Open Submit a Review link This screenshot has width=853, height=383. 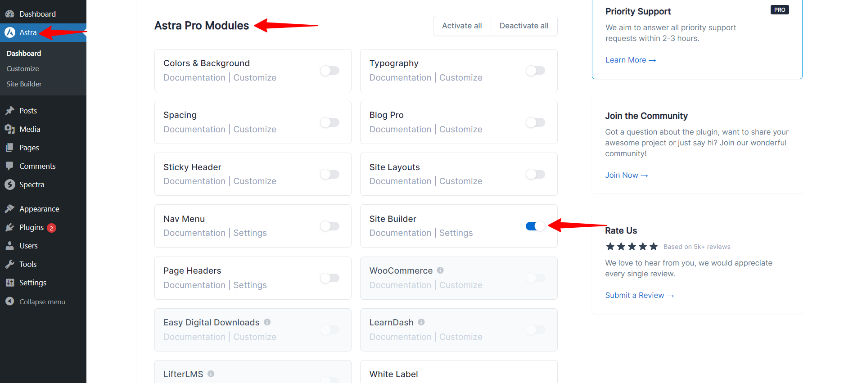pyautogui.click(x=635, y=295)
